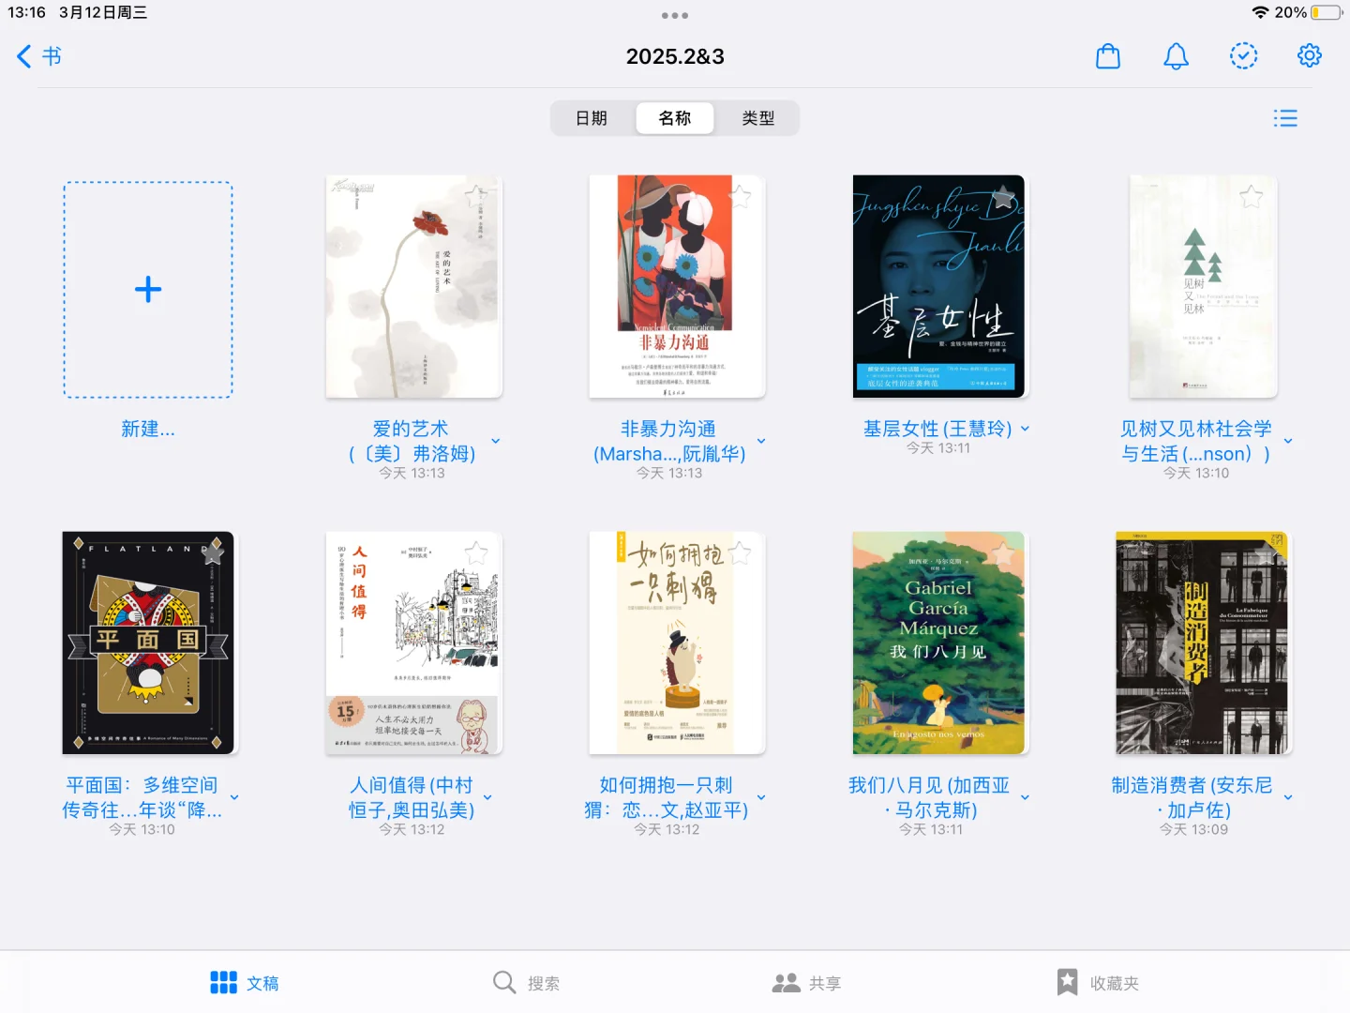Toggle favorite star on 平面国
The width and height of the screenshot is (1350, 1013).
[x=213, y=552]
